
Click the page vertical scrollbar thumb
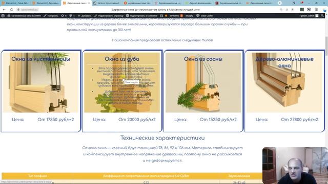(326, 45)
